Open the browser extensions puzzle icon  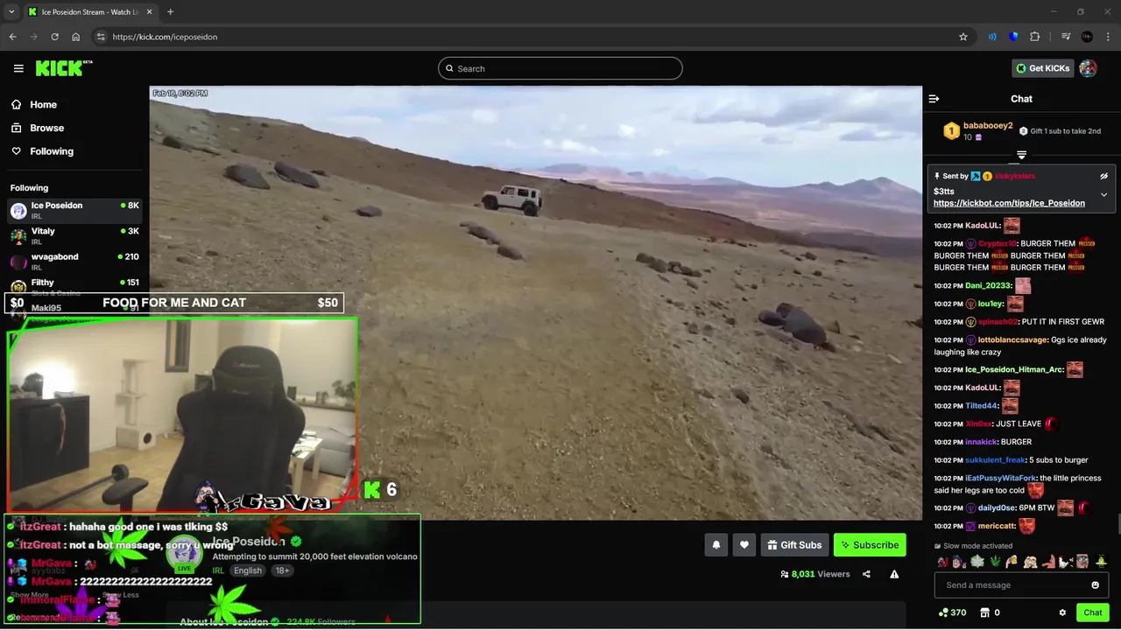tap(1035, 37)
